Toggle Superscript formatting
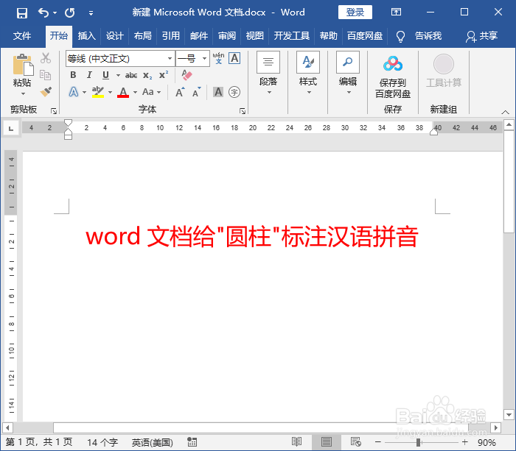 tap(164, 75)
